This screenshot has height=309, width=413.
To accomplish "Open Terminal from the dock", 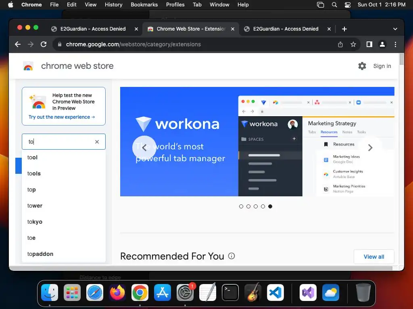I will [230, 293].
